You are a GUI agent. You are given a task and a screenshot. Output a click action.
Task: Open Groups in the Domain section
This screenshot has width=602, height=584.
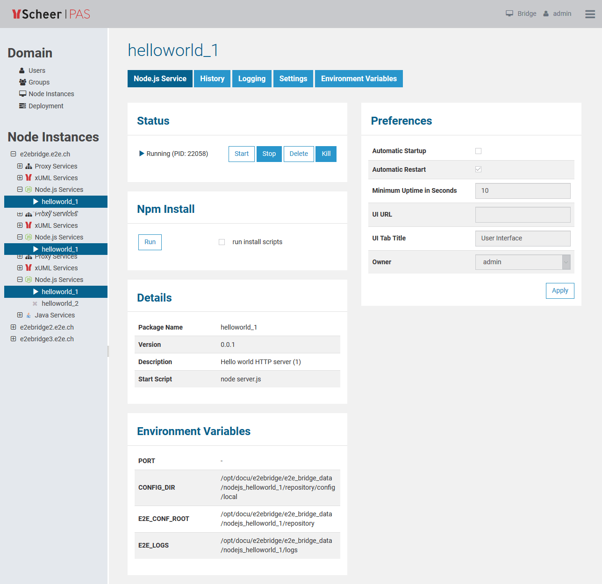coord(39,82)
